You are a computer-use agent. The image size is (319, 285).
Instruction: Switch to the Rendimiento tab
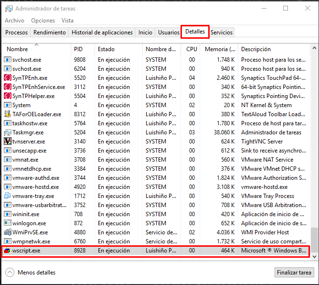pos(50,33)
